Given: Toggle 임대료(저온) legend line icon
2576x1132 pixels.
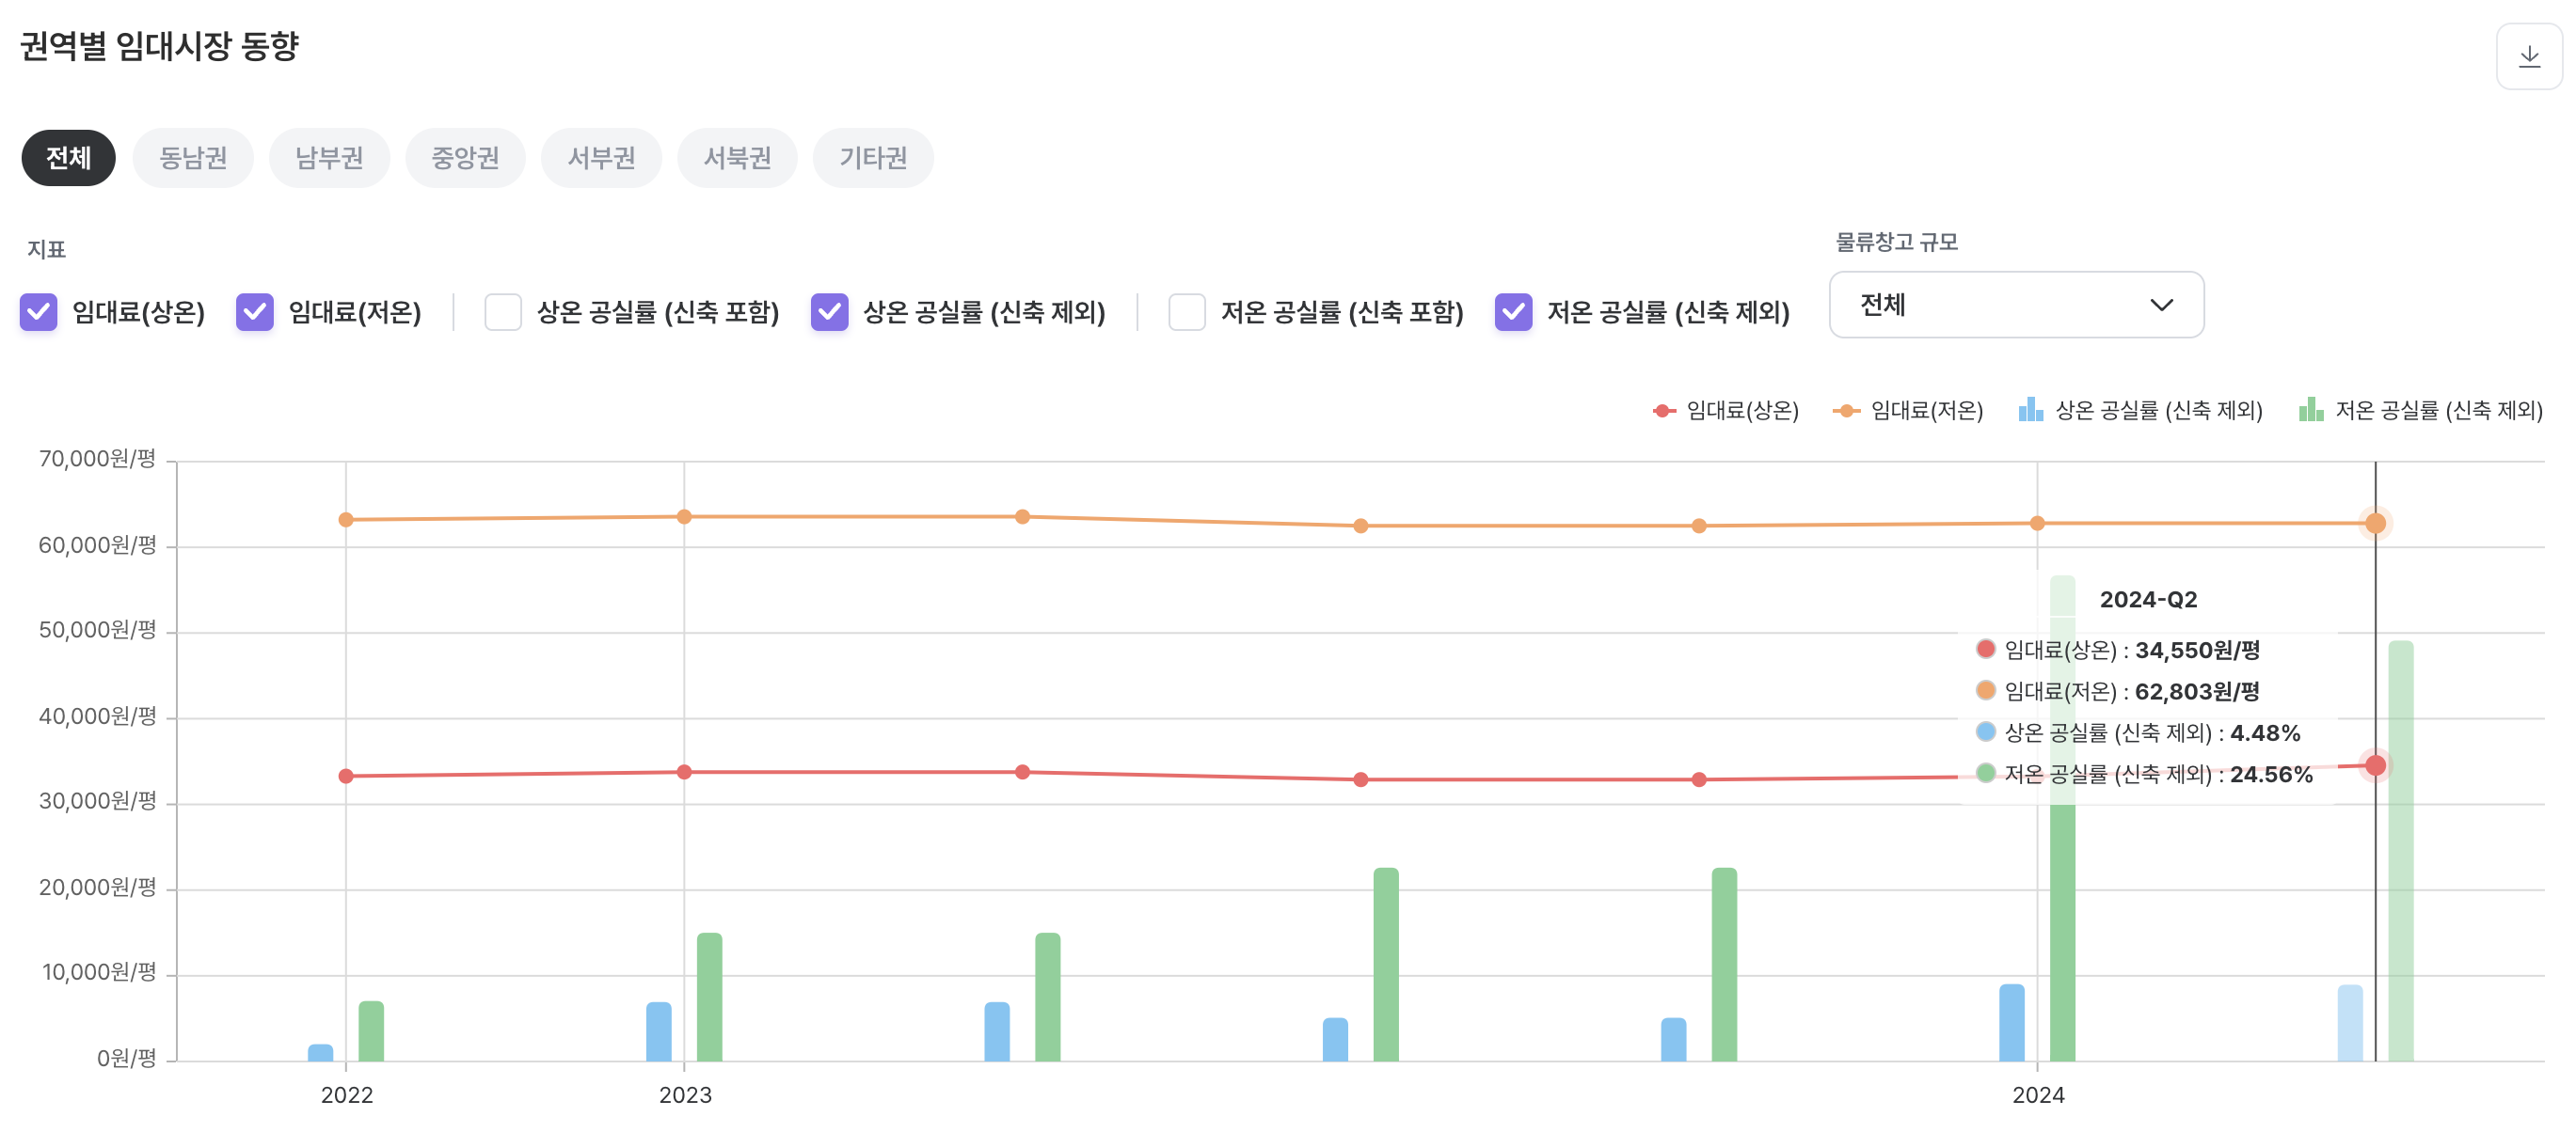Looking at the screenshot, I should (x=1846, y=411).
